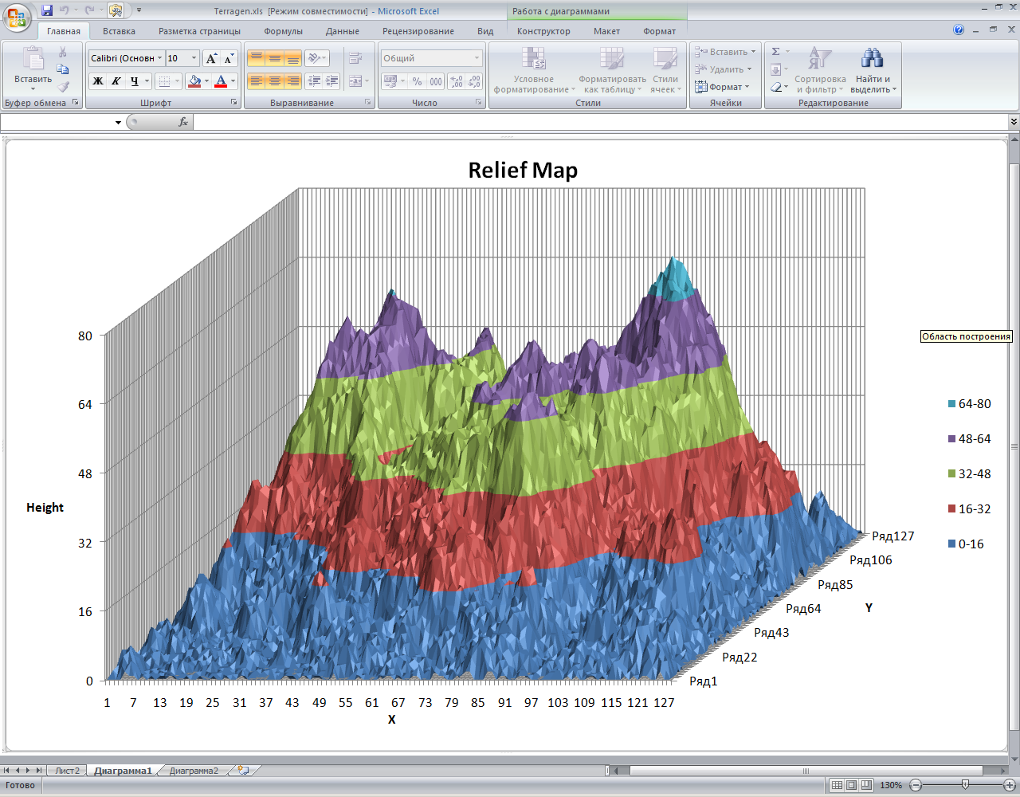Click the Office button logo

pyautogui.click(x=16, y=16)
